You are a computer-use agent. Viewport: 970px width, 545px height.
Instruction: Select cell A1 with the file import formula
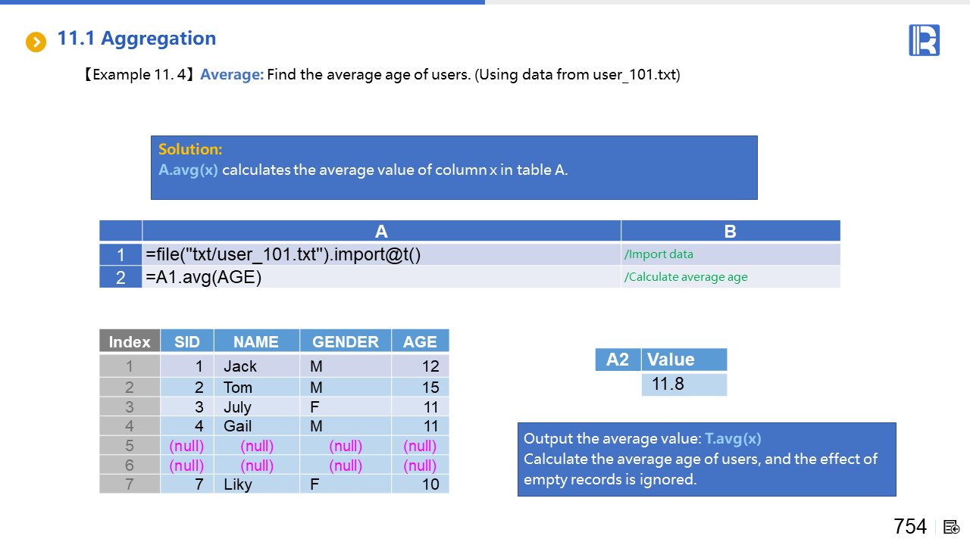[380, 254]
